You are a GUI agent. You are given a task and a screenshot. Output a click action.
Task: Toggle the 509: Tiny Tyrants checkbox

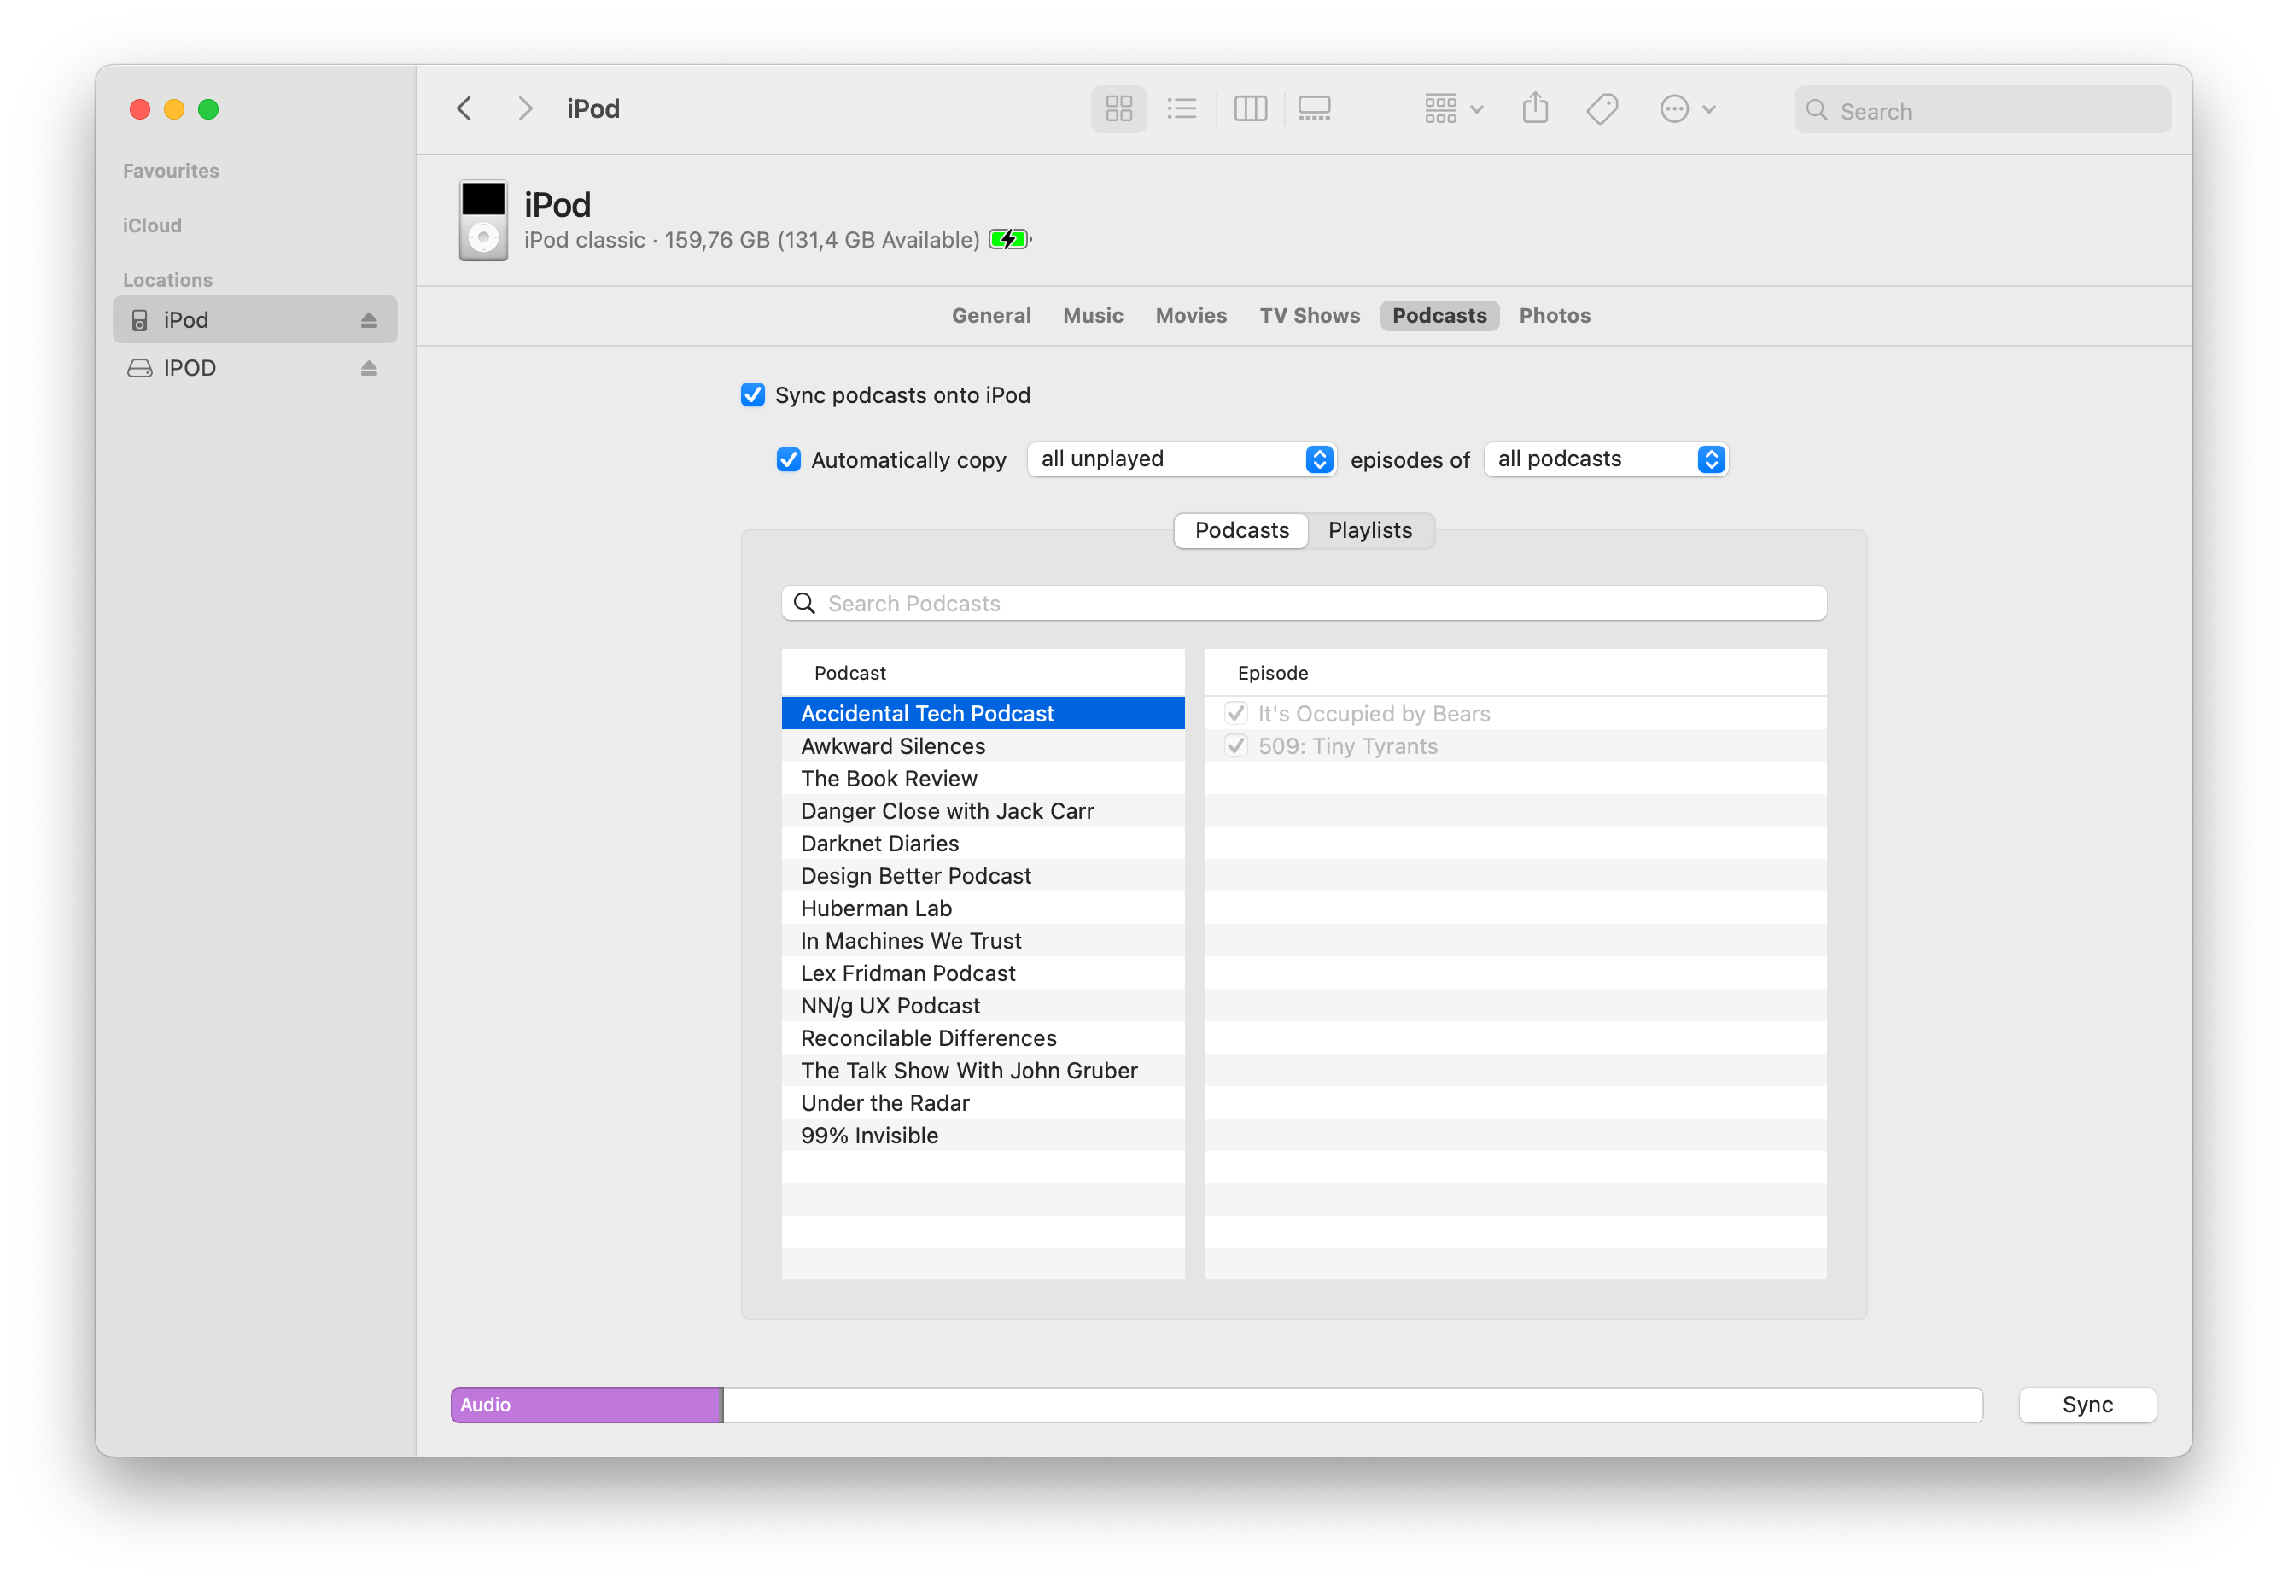[1234, 746]
